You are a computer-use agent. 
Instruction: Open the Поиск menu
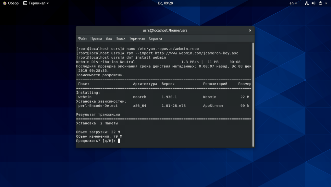120,38
